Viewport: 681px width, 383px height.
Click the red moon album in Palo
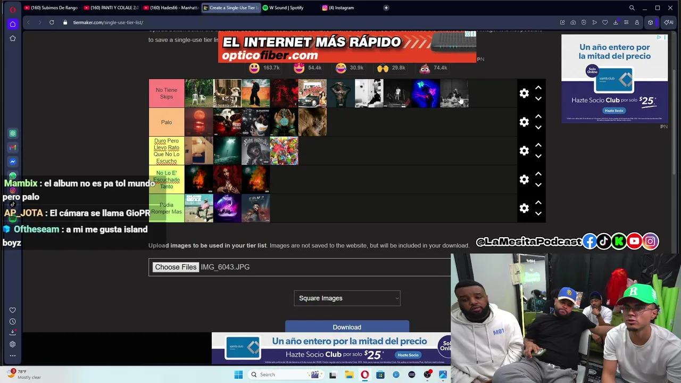[199, 122]
